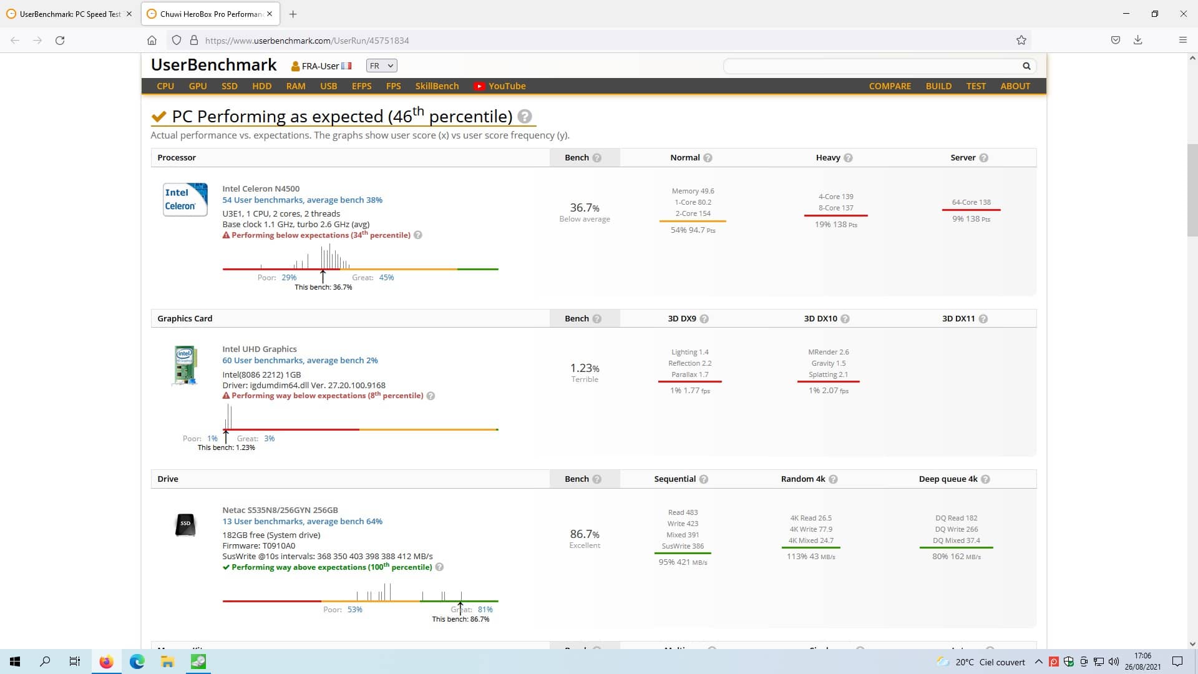Go to the browser home page icon
This screenshot has height=674, width=1198.
[152, 40]
